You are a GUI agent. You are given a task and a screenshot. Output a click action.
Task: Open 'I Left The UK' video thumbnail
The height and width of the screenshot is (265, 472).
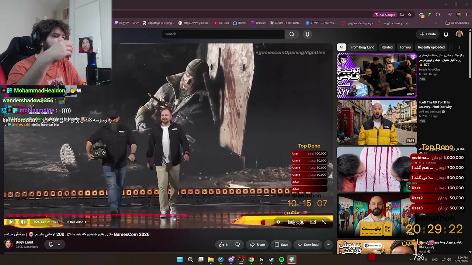377,122
